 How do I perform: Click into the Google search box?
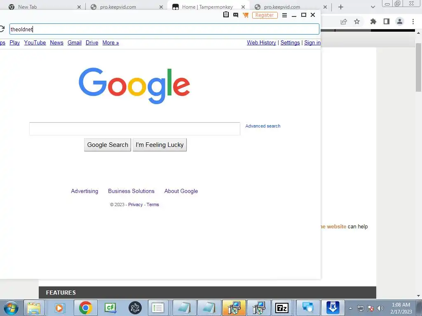point(135,129)
